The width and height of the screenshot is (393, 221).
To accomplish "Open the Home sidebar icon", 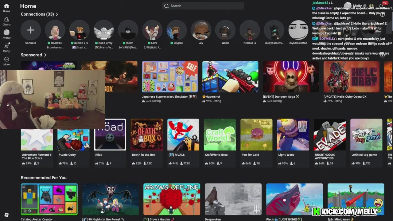I will point(6,8).
